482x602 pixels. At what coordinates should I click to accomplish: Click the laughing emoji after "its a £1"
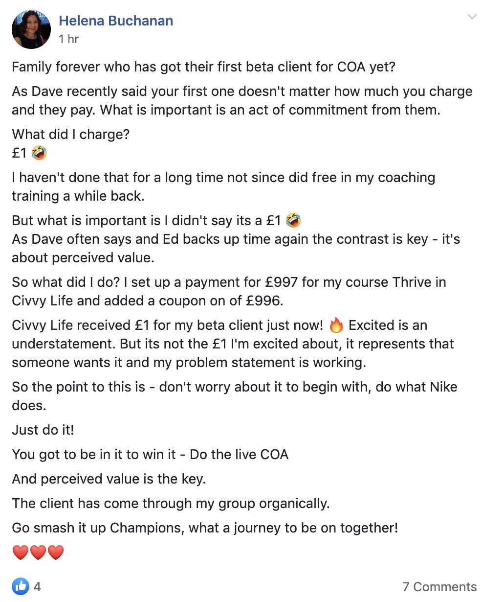(x=293, y=220)
